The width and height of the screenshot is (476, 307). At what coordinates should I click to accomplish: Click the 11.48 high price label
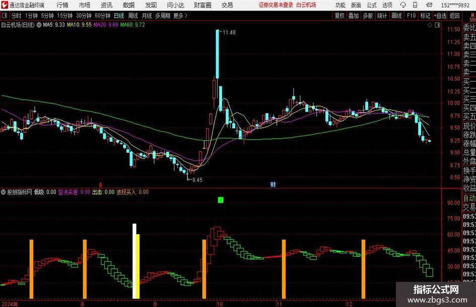coord(229,32)
